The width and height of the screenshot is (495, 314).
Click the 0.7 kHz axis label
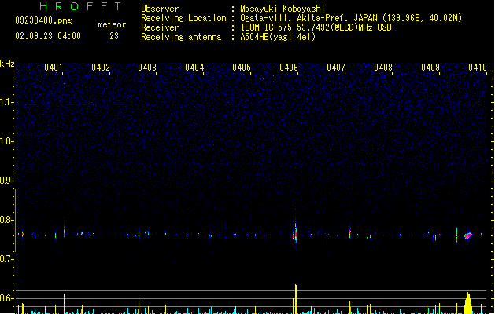[x=6, y=259]
